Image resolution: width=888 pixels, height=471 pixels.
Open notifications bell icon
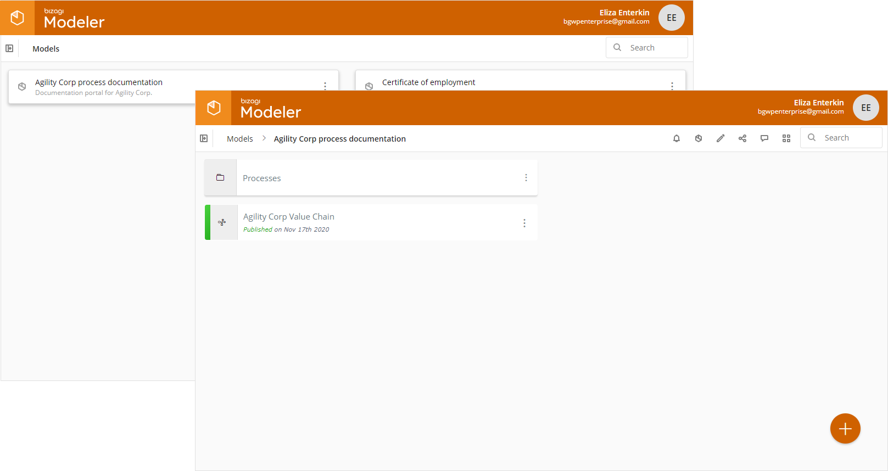(677, 138)
